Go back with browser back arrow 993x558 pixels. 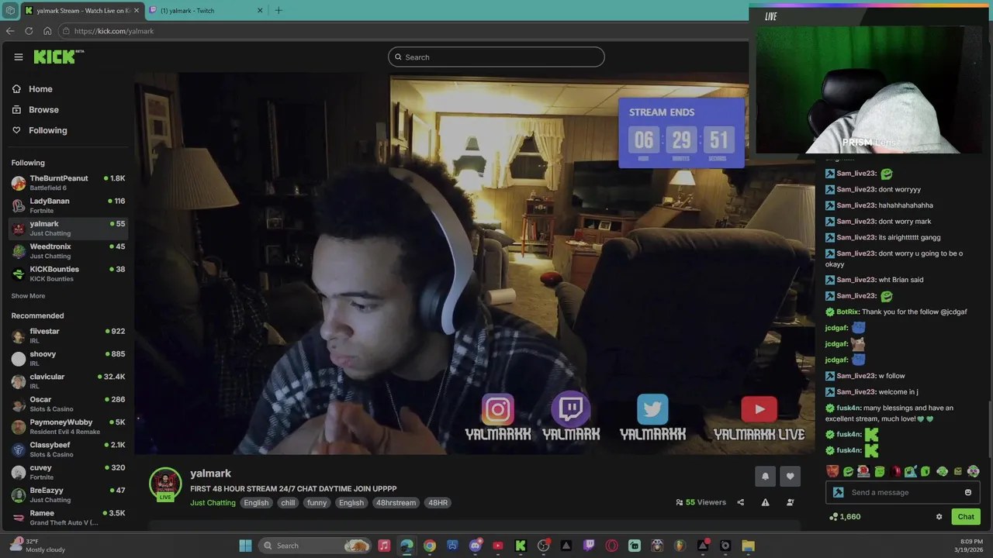[x=10, y=31]
